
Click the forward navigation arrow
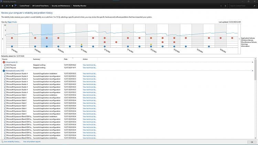[x=7, y=6]
